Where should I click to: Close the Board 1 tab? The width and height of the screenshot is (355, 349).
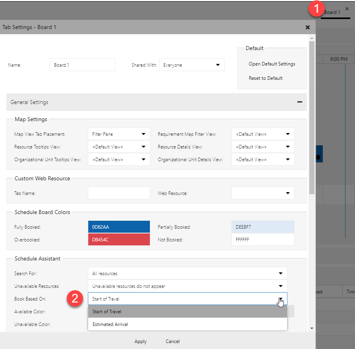tap(347, 9)
